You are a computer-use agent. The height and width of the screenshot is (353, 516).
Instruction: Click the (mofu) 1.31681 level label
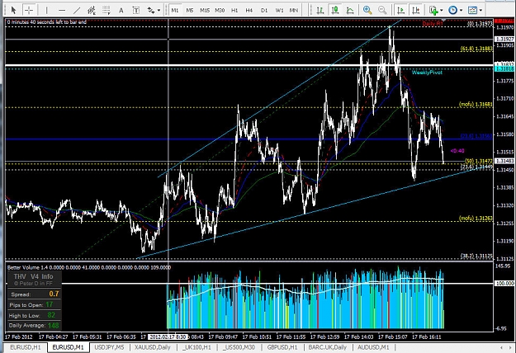point(476,105)
